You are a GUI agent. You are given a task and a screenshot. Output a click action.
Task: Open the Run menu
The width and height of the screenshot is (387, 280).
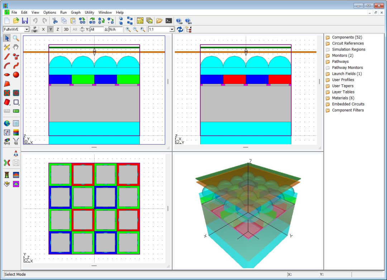[63, 12]
